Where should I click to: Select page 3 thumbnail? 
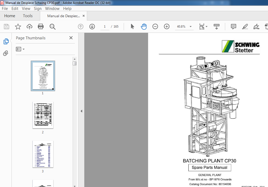click(x=43, y=154)
